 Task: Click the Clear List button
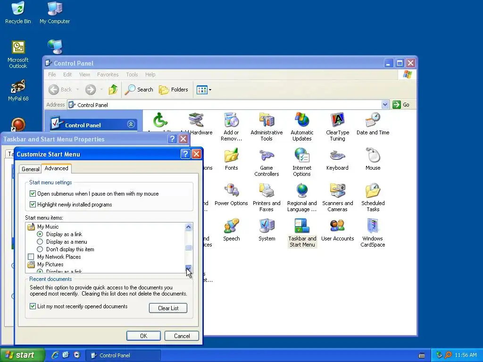pyautogui.click(x=168, y=308)
